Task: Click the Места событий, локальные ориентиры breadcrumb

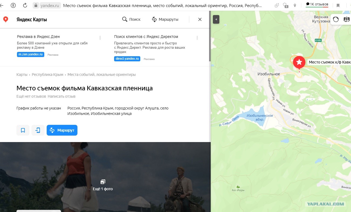Action: pyautogui.click(x=102, y=75)
